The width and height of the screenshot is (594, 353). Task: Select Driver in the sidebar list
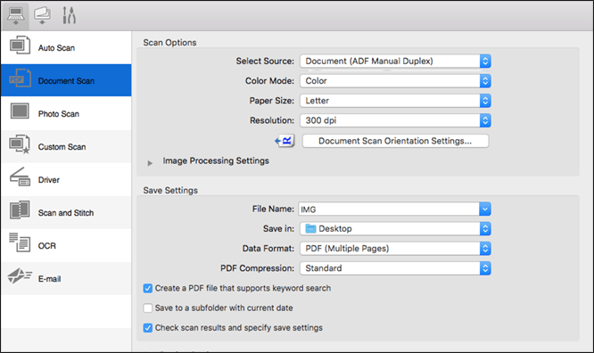pyautogui.click(x=66, y=179)
